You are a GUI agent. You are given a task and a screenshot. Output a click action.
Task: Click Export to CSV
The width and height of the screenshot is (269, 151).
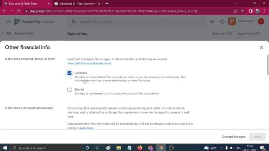222,34
